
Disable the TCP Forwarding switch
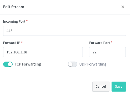coord(8,64)
